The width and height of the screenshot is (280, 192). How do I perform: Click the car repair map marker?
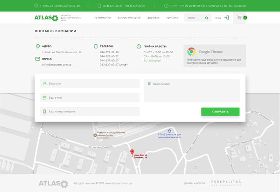tap(95, 135)
